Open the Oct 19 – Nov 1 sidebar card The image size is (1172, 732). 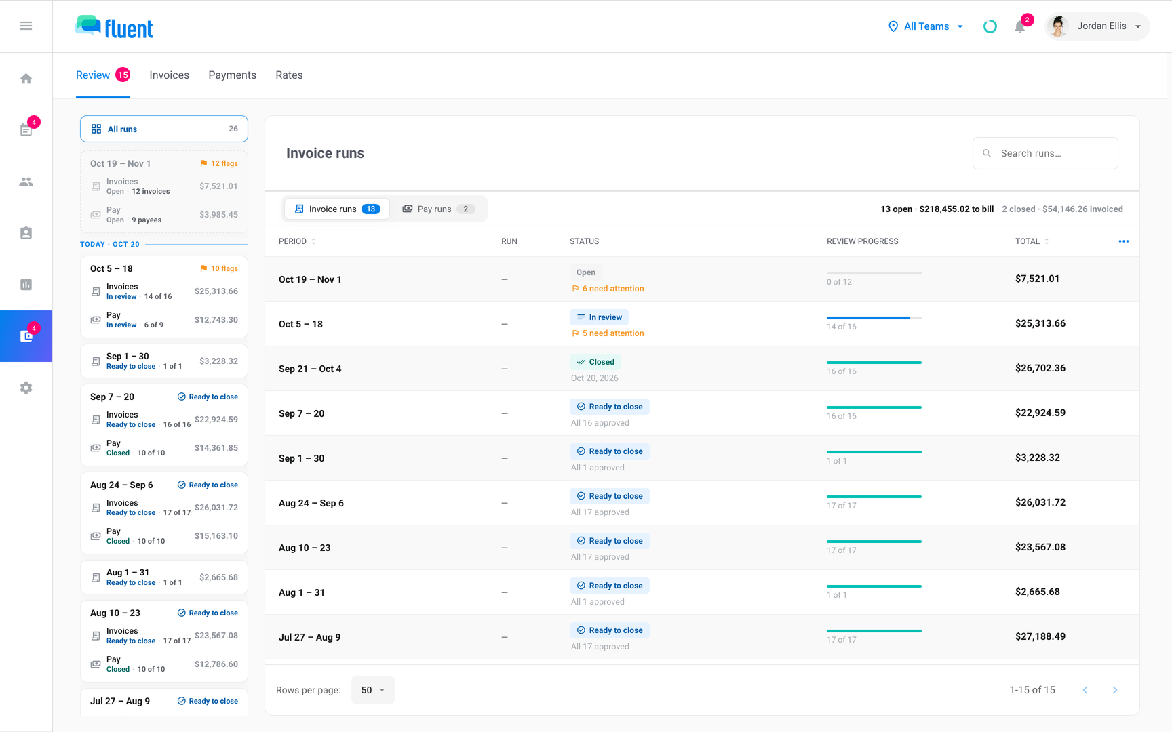pos(164,192)
